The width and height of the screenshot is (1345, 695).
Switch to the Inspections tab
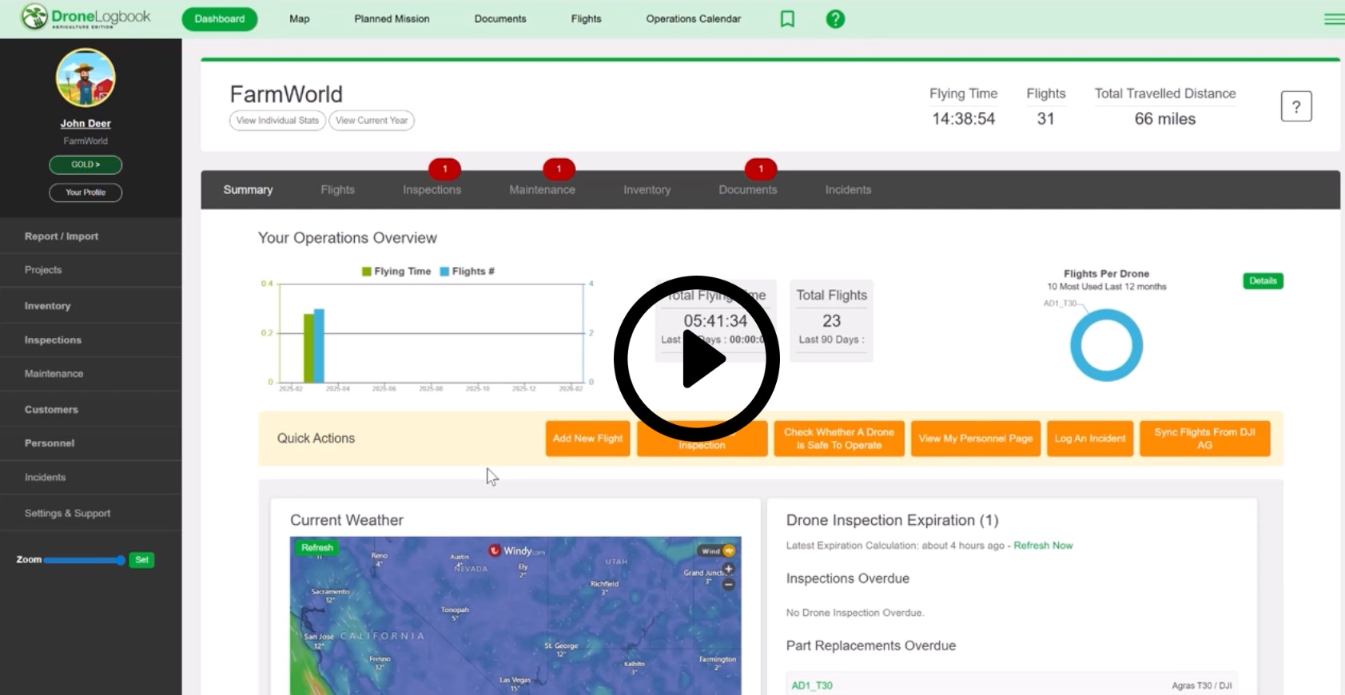point(432,190)
